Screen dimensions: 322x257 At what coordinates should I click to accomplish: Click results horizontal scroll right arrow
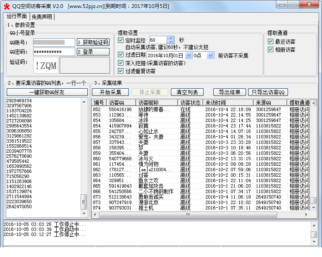click(x=306, y=215)
